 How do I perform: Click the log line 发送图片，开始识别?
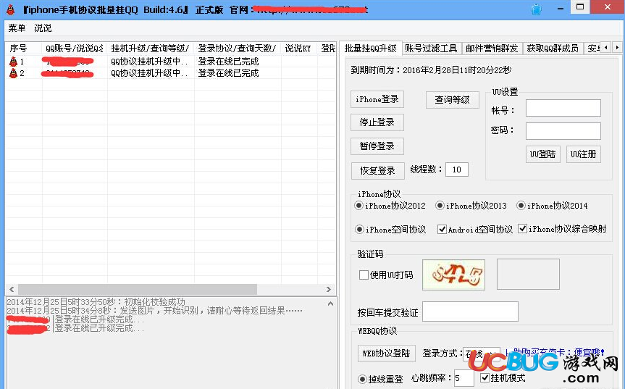(155, 311)
